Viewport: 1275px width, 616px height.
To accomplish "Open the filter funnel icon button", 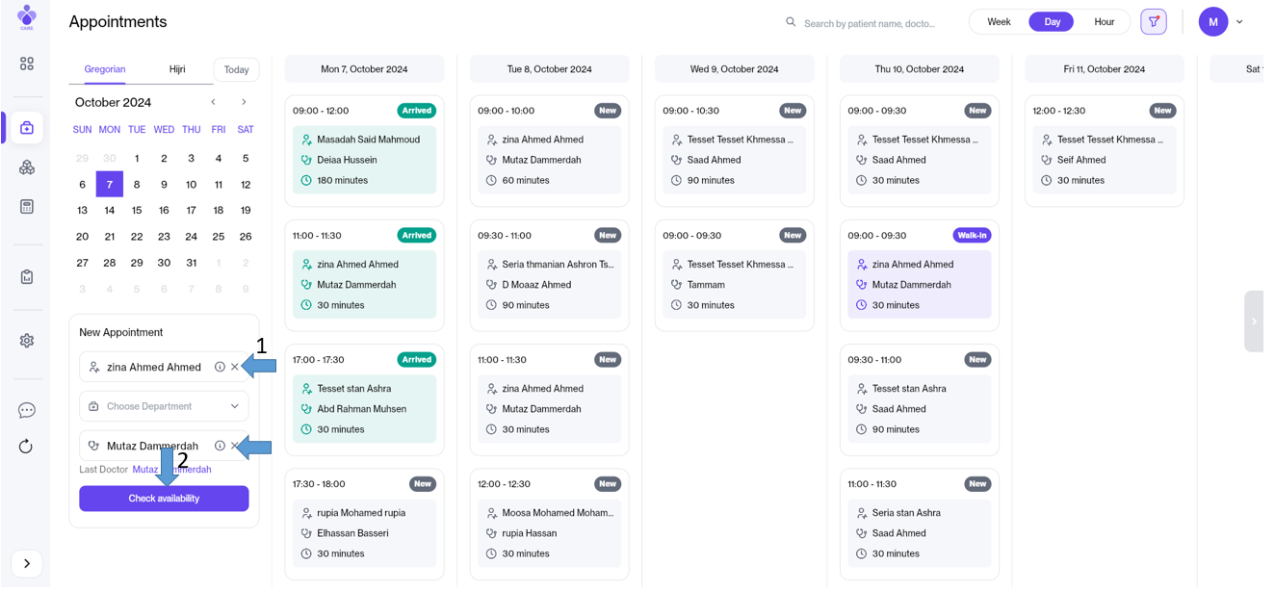I will tap(1153, 22).
